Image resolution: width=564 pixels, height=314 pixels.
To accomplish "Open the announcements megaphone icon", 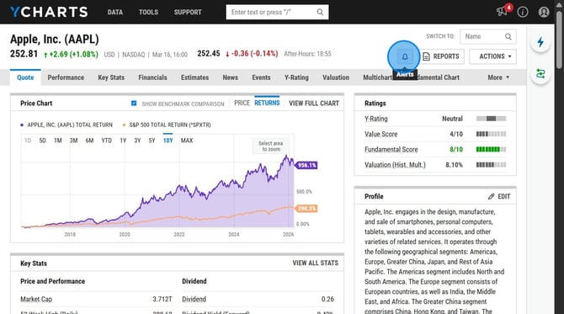I will click(503, 12).
